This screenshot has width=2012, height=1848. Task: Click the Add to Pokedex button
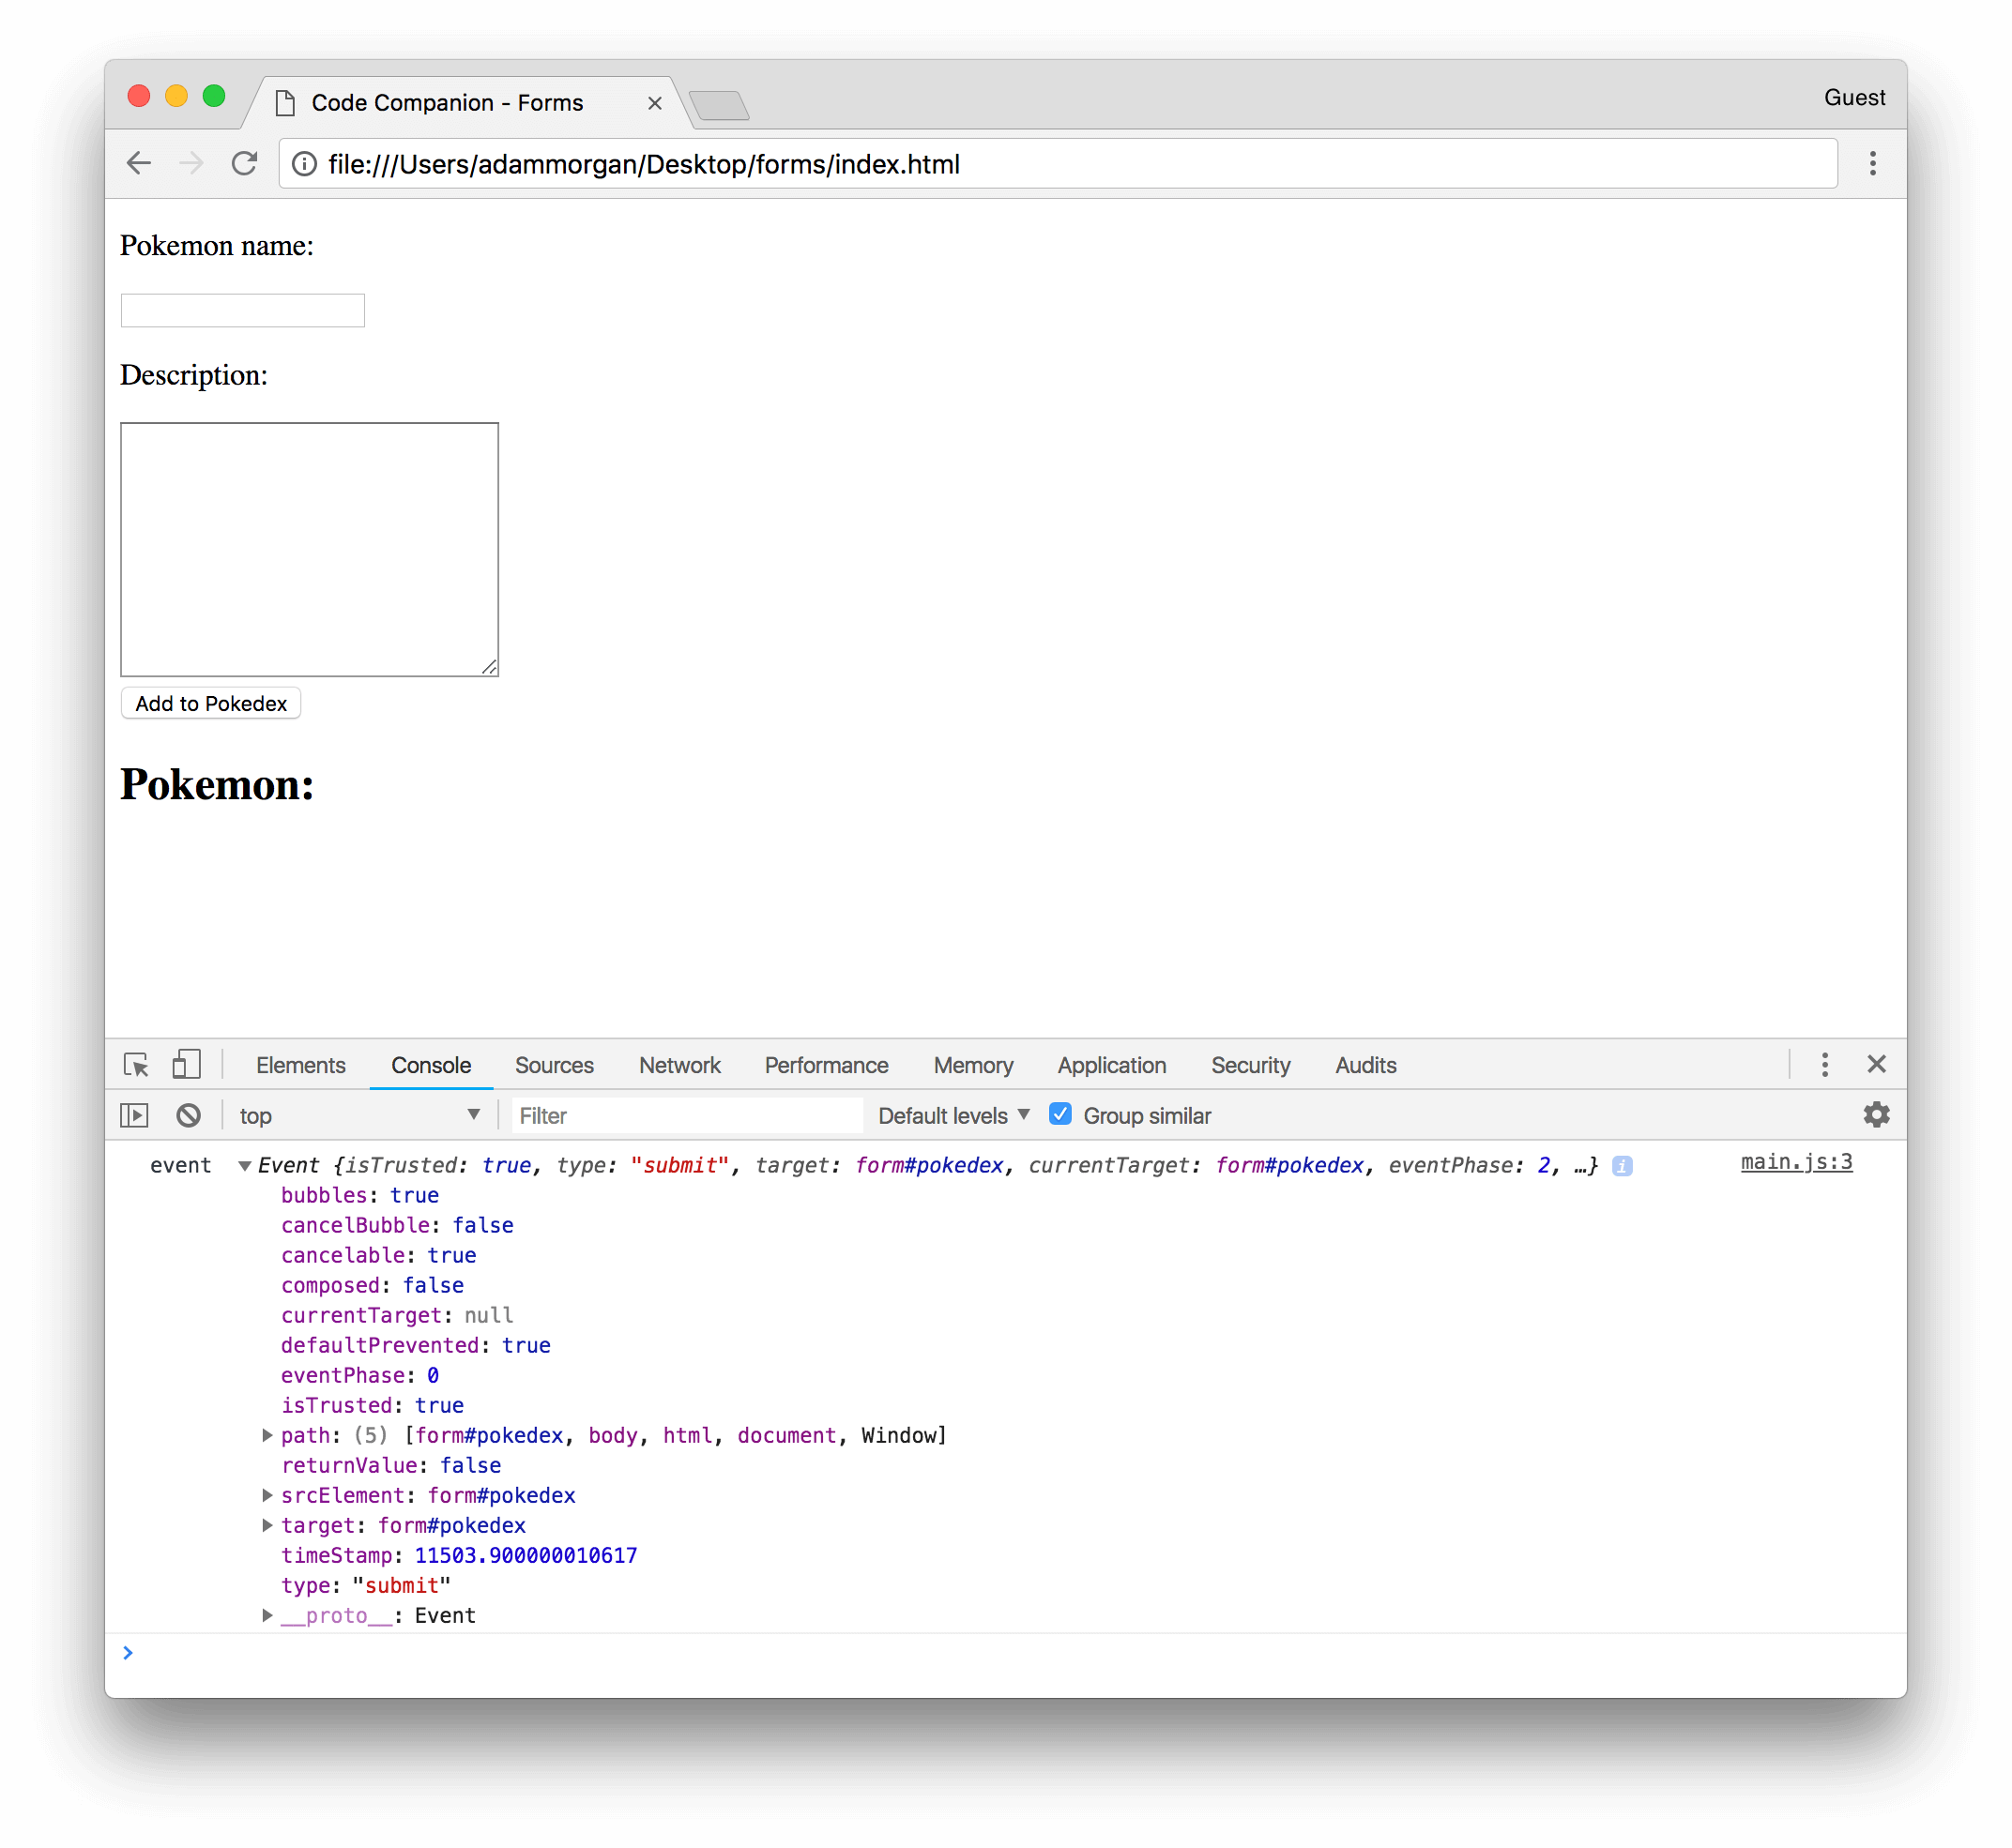[x=210, y=703]
